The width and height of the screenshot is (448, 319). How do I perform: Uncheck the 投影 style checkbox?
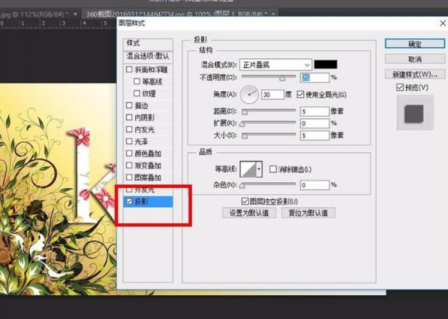point(129,201)
